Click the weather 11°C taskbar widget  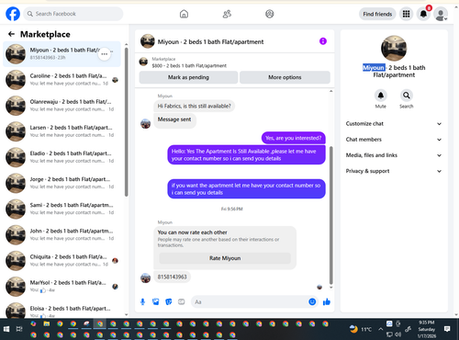click(x=361, y=329)
